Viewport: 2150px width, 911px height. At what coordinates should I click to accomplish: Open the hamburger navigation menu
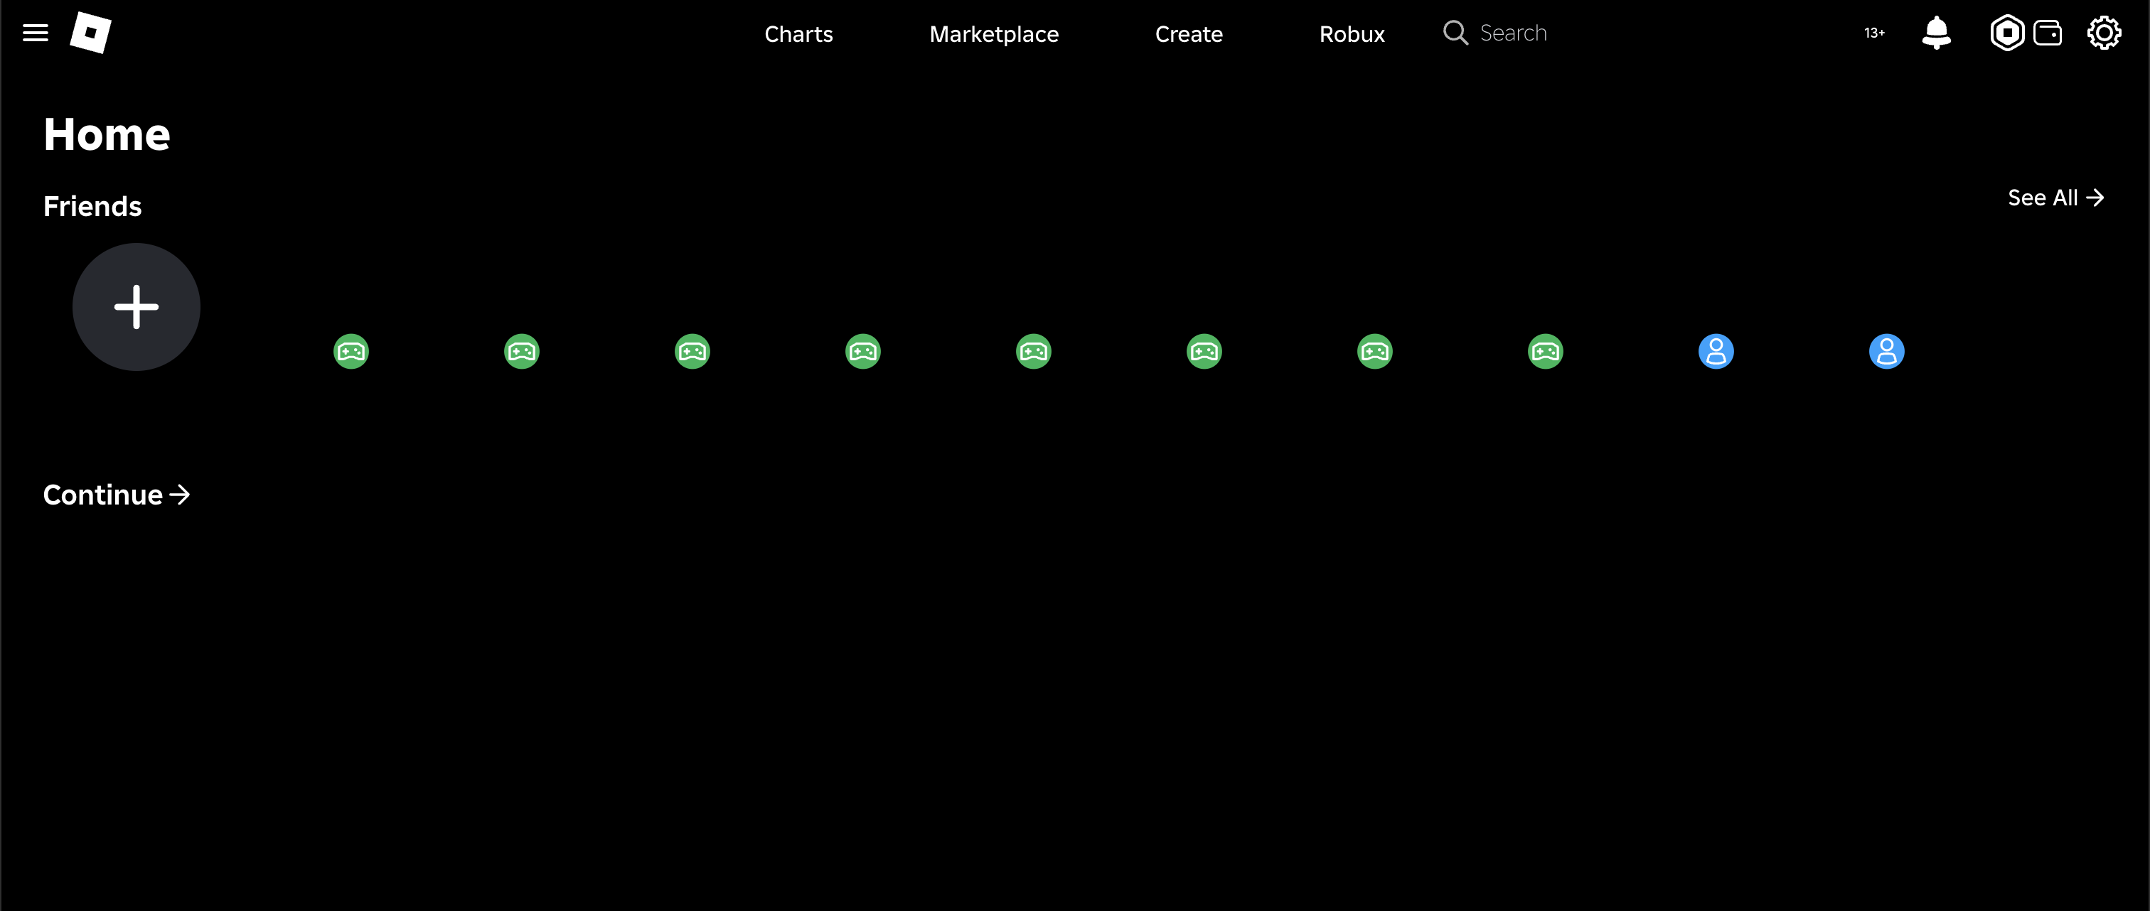tap(35, 33)
